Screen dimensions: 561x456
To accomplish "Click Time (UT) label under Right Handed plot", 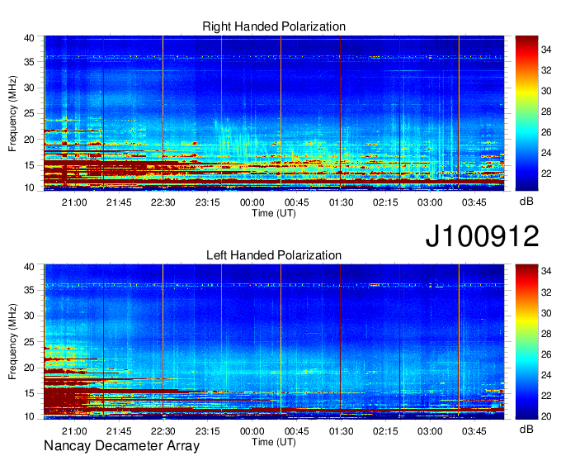I will coord(274,213).
